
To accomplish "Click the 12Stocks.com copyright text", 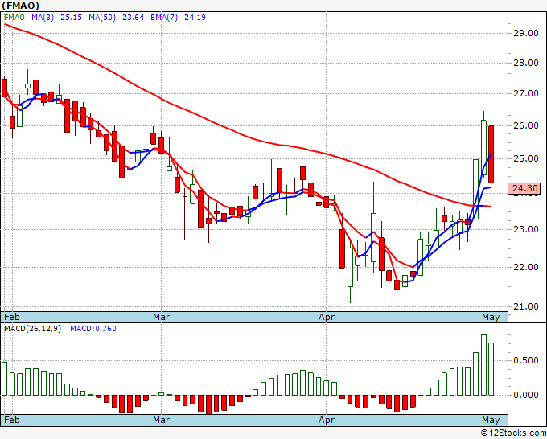I will (513, 433).
